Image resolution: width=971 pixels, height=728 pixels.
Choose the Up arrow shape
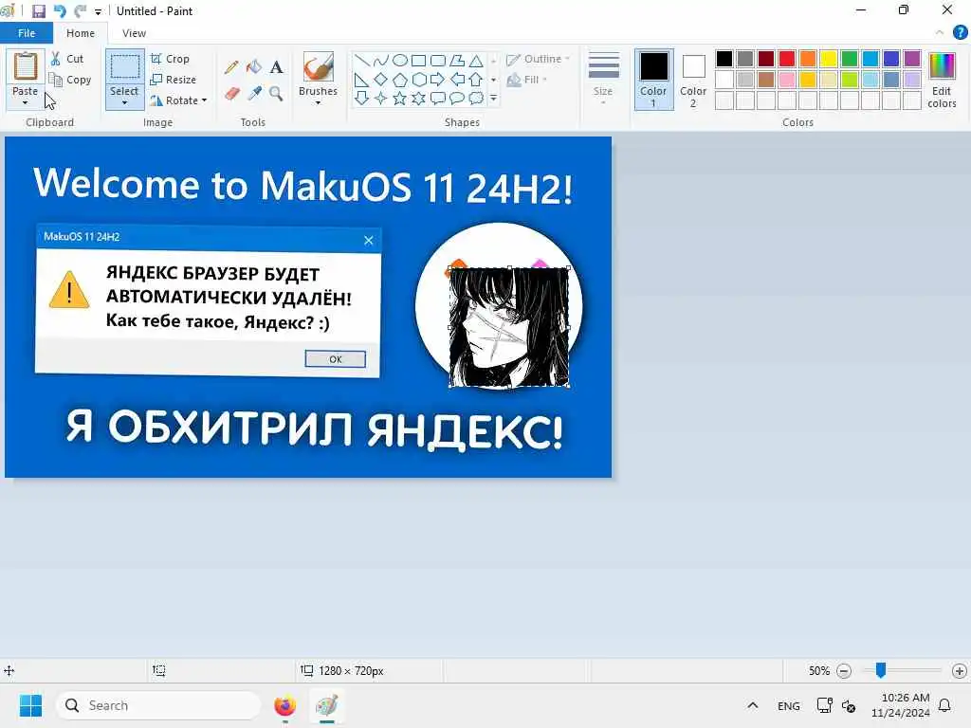tap(476, 80)
